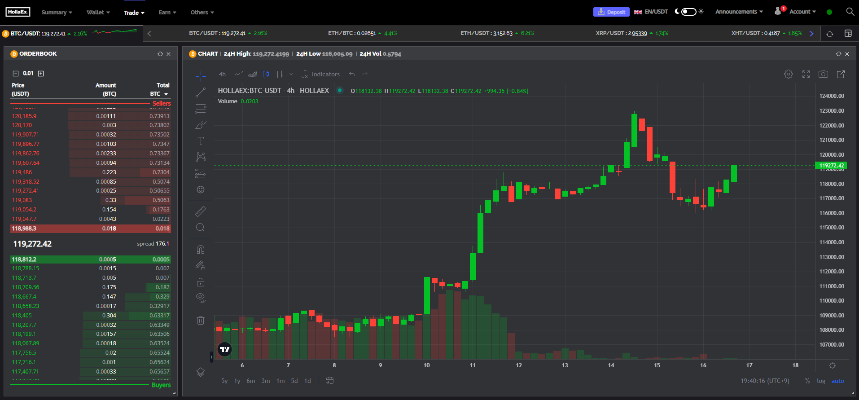Viewport: 859px width, 400px height.
Task: Open the Others menu
Action: [x=202, y=13]
